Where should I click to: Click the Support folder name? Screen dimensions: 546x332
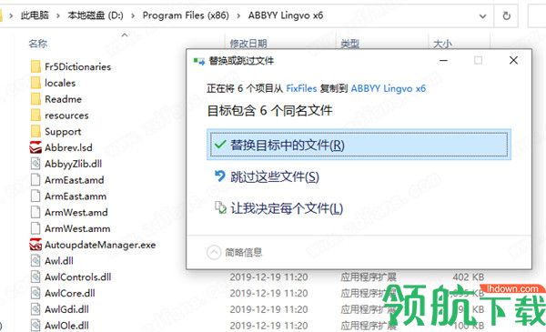pos(63,131)
